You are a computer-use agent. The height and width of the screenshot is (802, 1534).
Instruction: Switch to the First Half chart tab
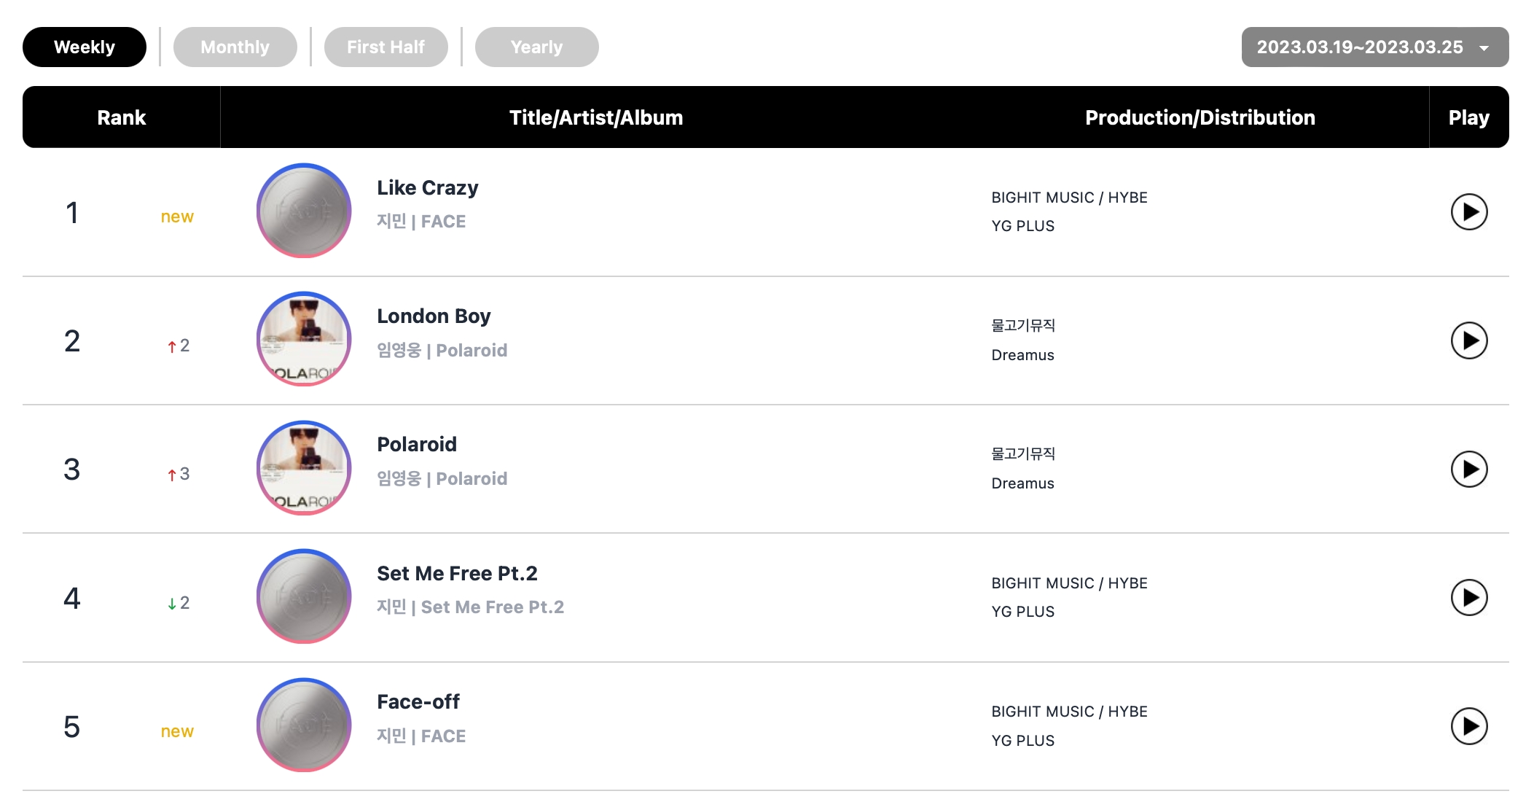click(386, 47)
